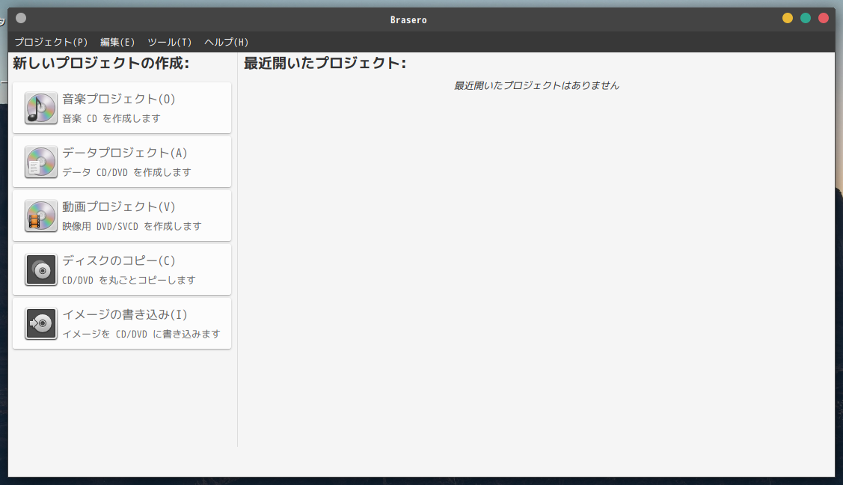This screenshot has height=485, width=843.
Task: Close Brasero with the red button
Action: (x=824, y=18)
